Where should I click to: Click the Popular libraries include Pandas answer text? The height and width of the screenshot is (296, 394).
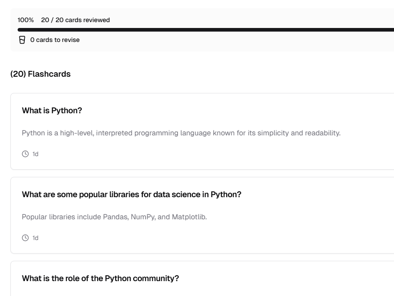tap(114, 217)
